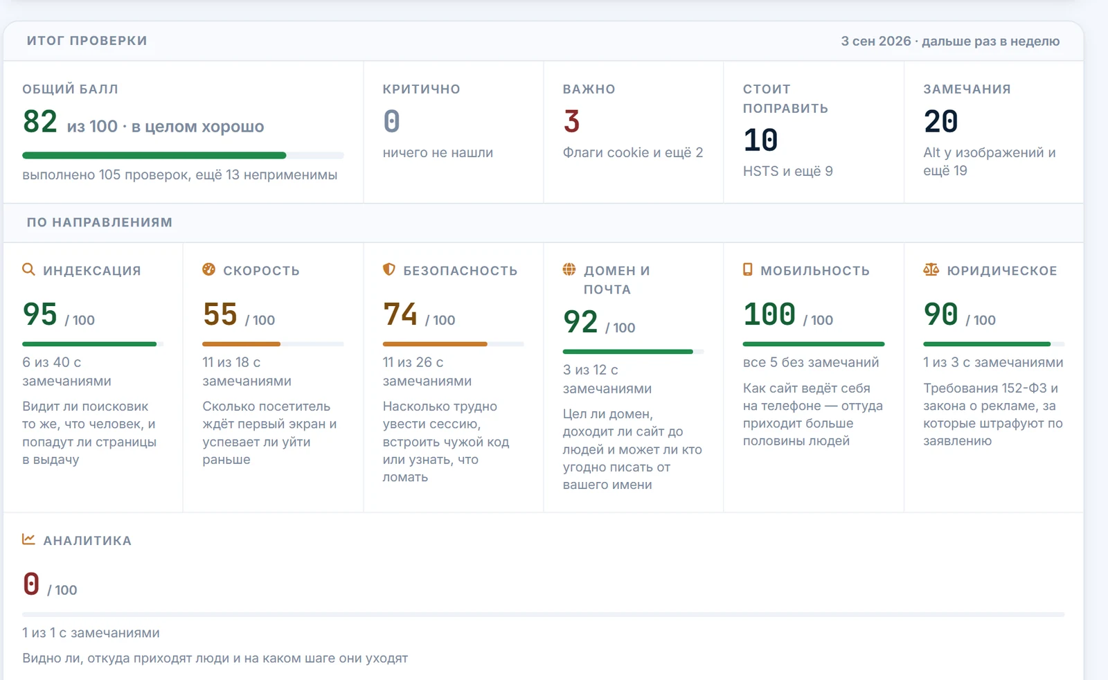This screenshot has height=680, width=1108.
Task: Click the empty Аналитика progress bar
Action: click(x=544, y=614)
